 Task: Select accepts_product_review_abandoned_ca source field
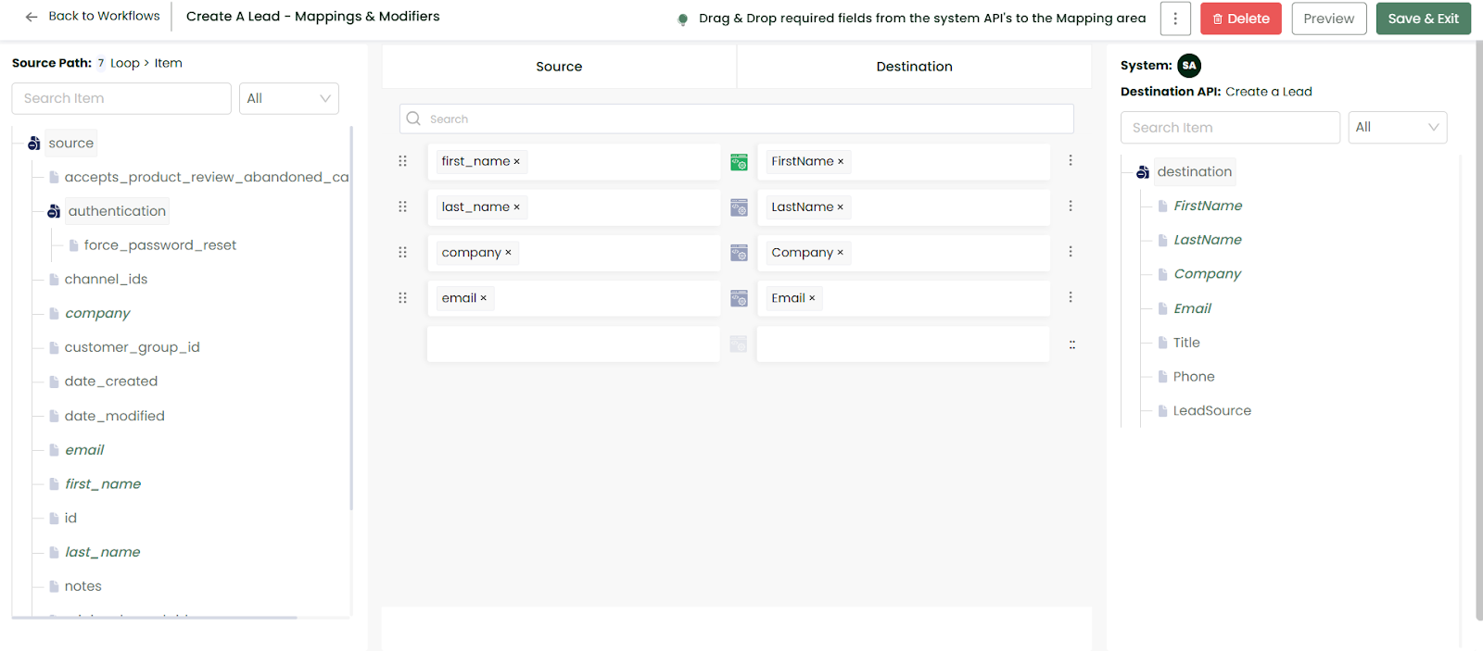click(x=207, y=177)
